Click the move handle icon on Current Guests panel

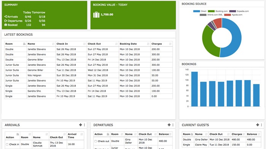[x=258, y=125]
